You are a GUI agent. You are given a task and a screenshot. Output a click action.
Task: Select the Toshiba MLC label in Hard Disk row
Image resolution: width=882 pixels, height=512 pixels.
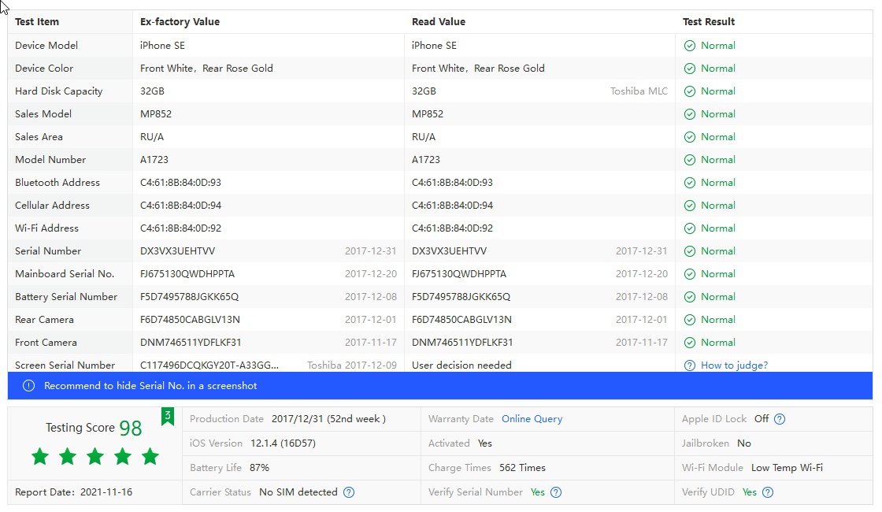pos(639,91)
